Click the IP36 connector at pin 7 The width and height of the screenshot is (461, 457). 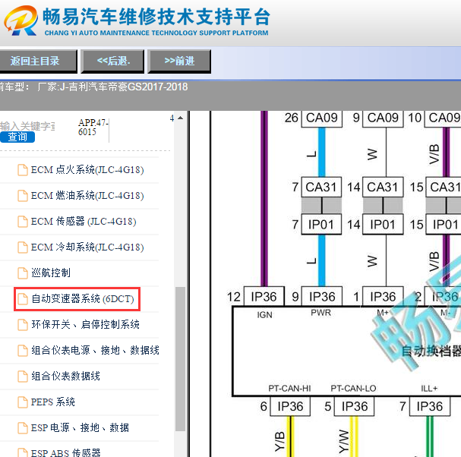coord(430,406)
